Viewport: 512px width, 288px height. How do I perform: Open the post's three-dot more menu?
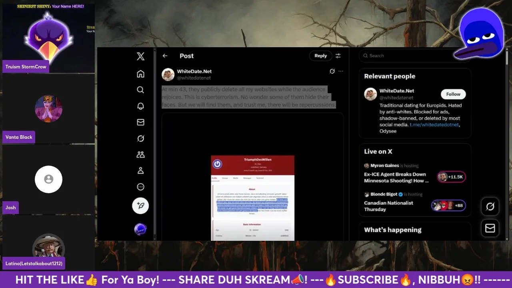click(x=341, y=71)
